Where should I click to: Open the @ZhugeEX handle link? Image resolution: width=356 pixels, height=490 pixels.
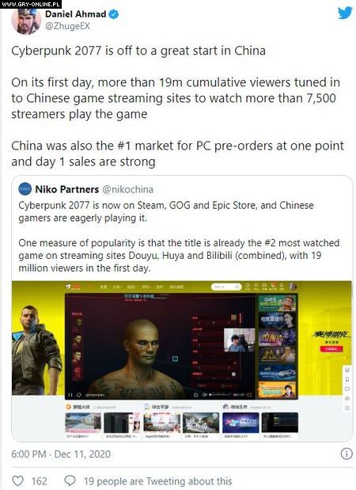67,26
